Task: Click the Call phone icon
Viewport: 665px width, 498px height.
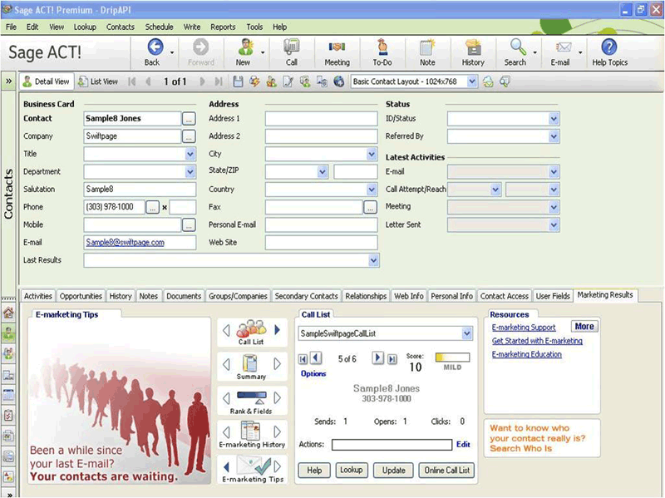Action: (x=292, y=47)
